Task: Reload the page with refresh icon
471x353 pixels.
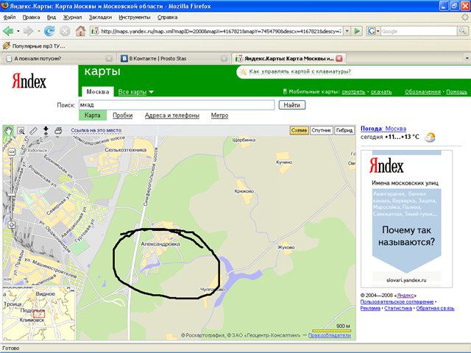Action: coord(49,31)
